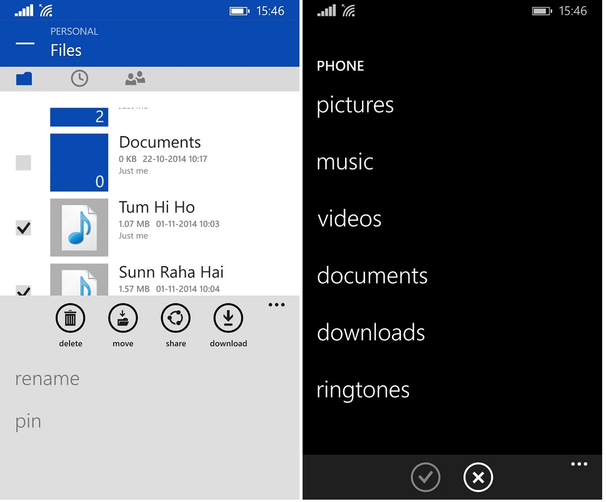This screenshot has height=502, width=606.
Task: Check the Documents folder checkbox
Action: [23, 163]
